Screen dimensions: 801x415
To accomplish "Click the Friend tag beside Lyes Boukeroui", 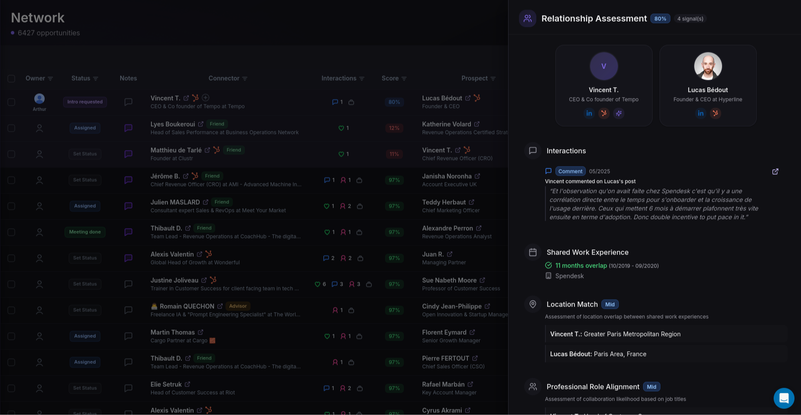I will (x=217, y=124).
